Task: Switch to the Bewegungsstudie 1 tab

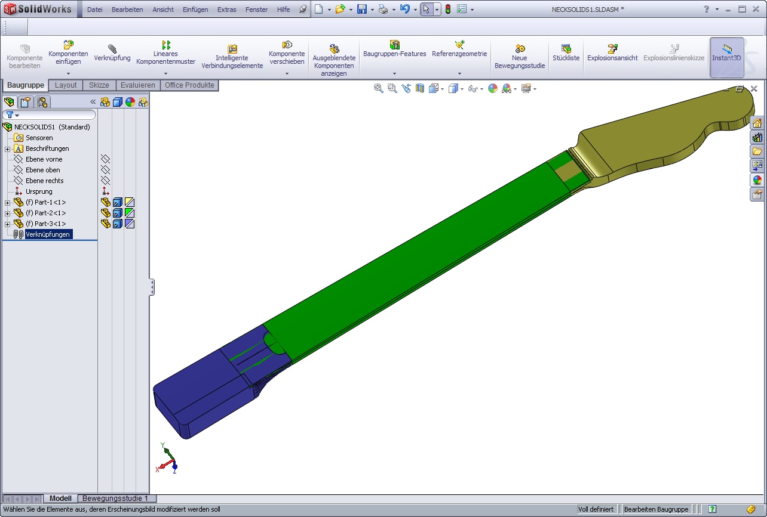Action: tap(116, 499)
